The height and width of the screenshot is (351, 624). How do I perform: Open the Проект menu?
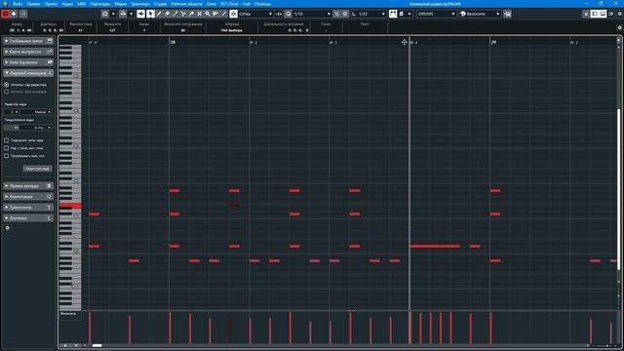coord(51,4)
